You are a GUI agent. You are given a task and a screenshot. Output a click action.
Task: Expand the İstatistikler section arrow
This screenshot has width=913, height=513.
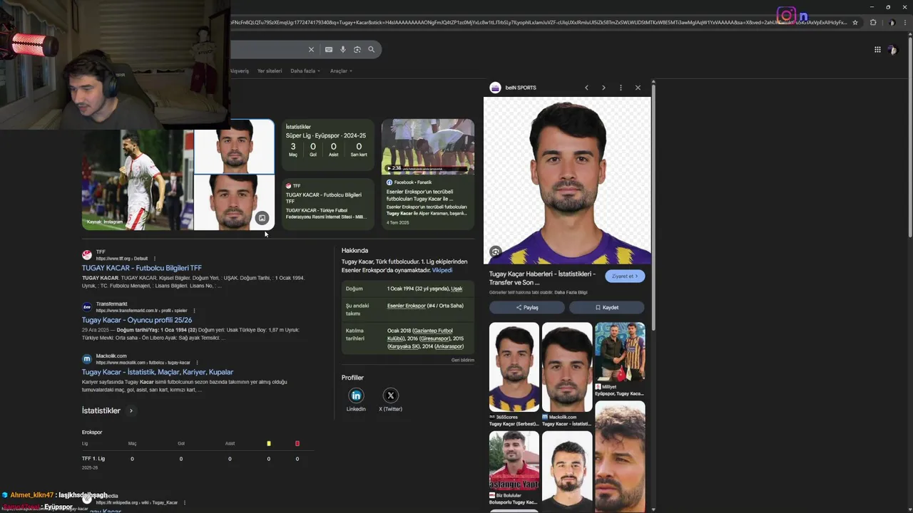point(131,411)
